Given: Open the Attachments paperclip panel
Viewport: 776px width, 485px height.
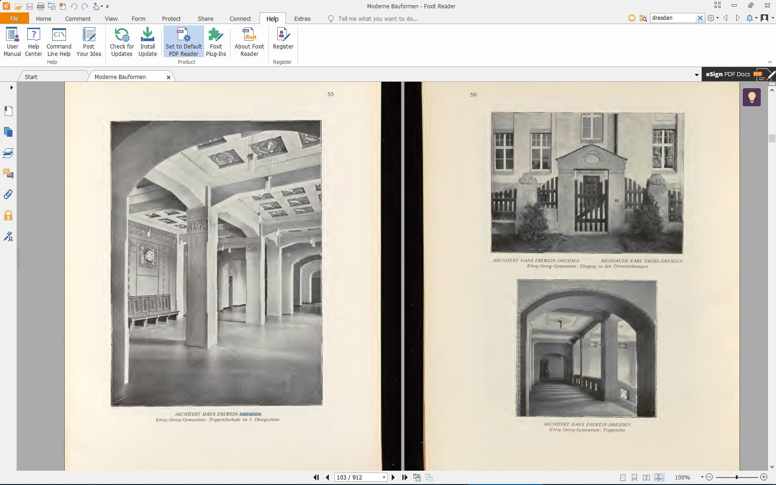Looking at the screenshot, I should tap(8, 194).
